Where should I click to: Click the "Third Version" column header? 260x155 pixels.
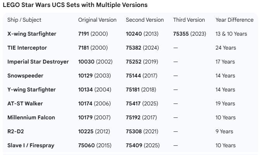(189, 20)
